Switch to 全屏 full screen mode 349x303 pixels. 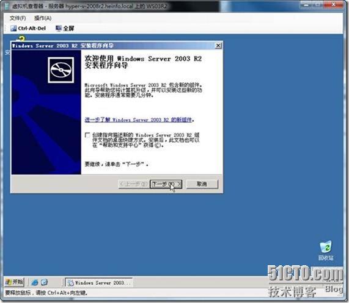[65, 28]
